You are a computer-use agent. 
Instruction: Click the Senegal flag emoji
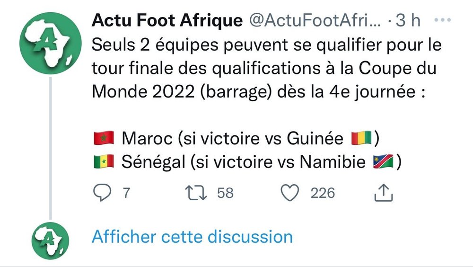tap(104, 162)
